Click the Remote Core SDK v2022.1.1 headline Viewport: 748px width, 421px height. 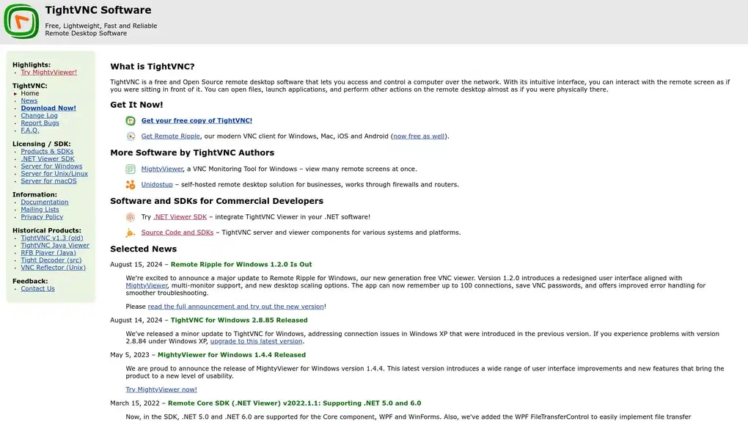tap(294, 403)
